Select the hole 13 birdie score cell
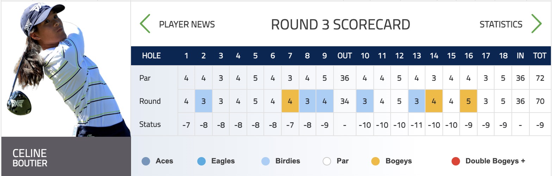 (x=417, y=101)
